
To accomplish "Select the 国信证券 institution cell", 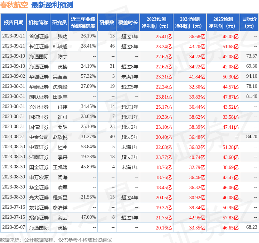I will [x=39, y=127].
